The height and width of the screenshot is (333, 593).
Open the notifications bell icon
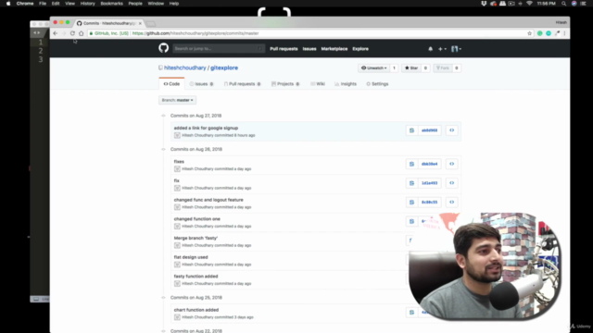(x=430, y=49)
